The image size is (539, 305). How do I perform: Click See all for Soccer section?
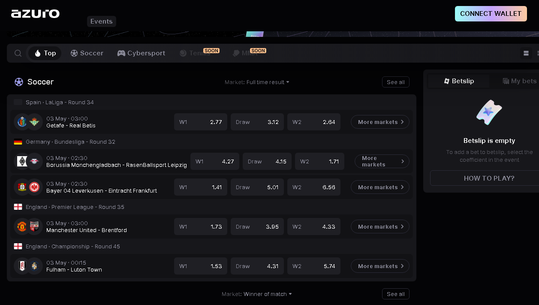[x=395, y=82]
